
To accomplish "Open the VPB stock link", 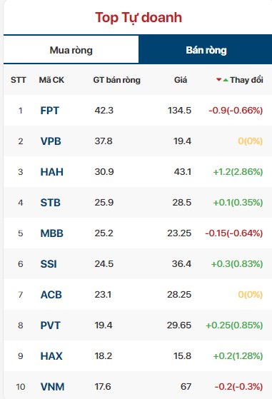I will click(51, 141).
